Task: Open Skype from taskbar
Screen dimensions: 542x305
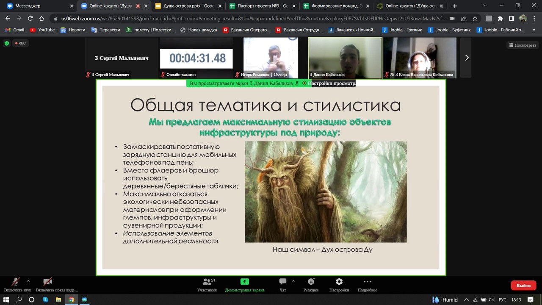Action: 45,299
